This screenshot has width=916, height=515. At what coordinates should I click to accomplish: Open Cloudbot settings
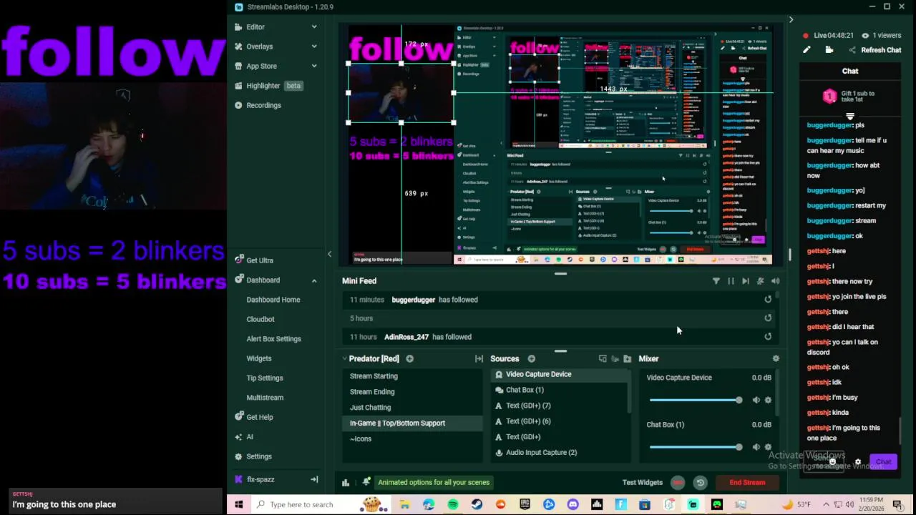click(260, 319)
